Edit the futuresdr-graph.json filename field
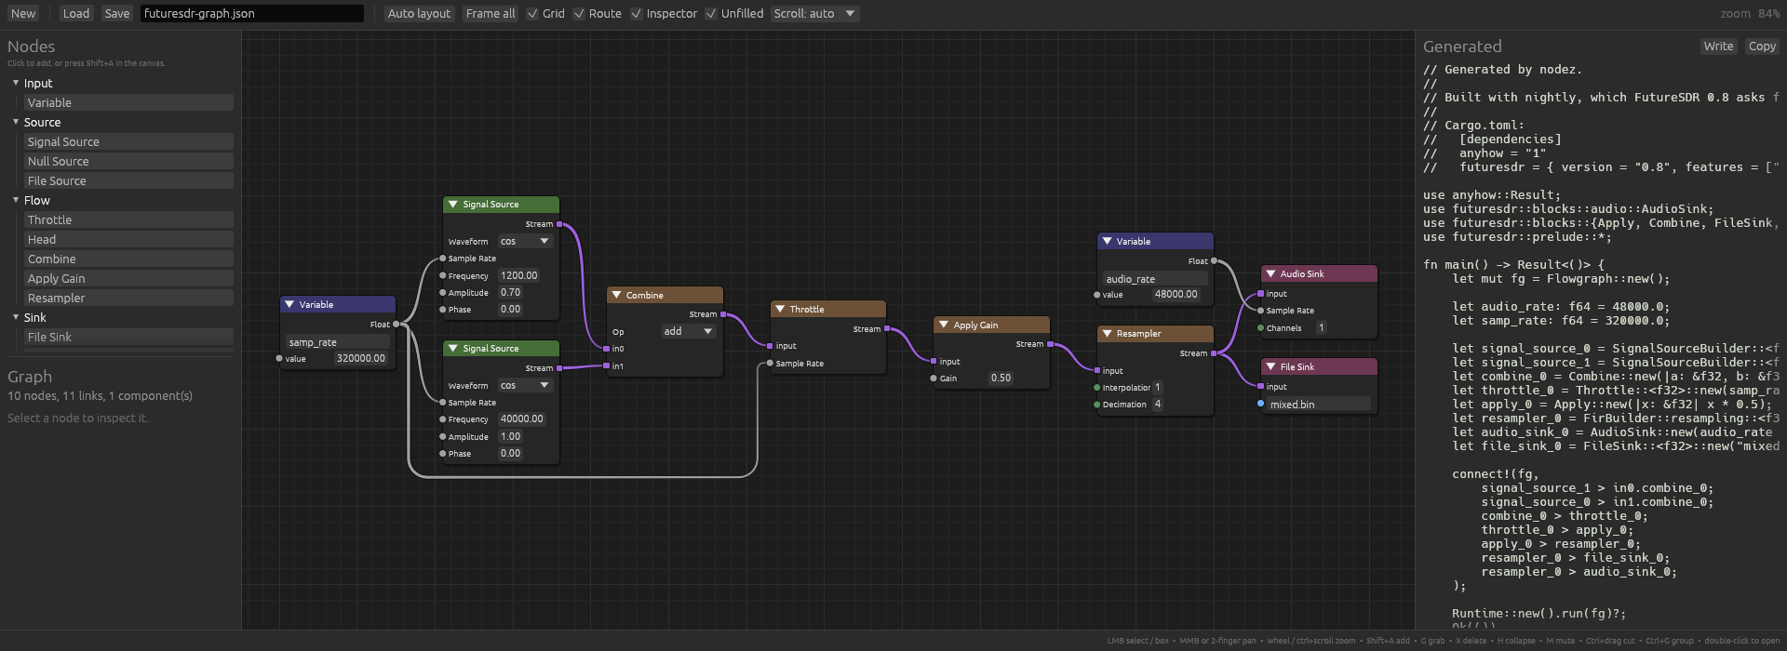This screenshot has width=1787, height=651. [x=252, y=13]
